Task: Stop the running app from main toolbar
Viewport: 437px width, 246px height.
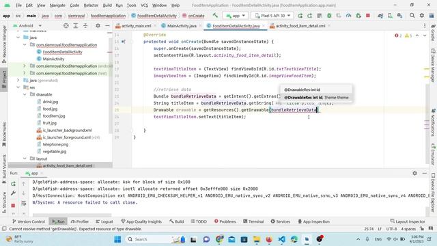Action: point(368,16)
